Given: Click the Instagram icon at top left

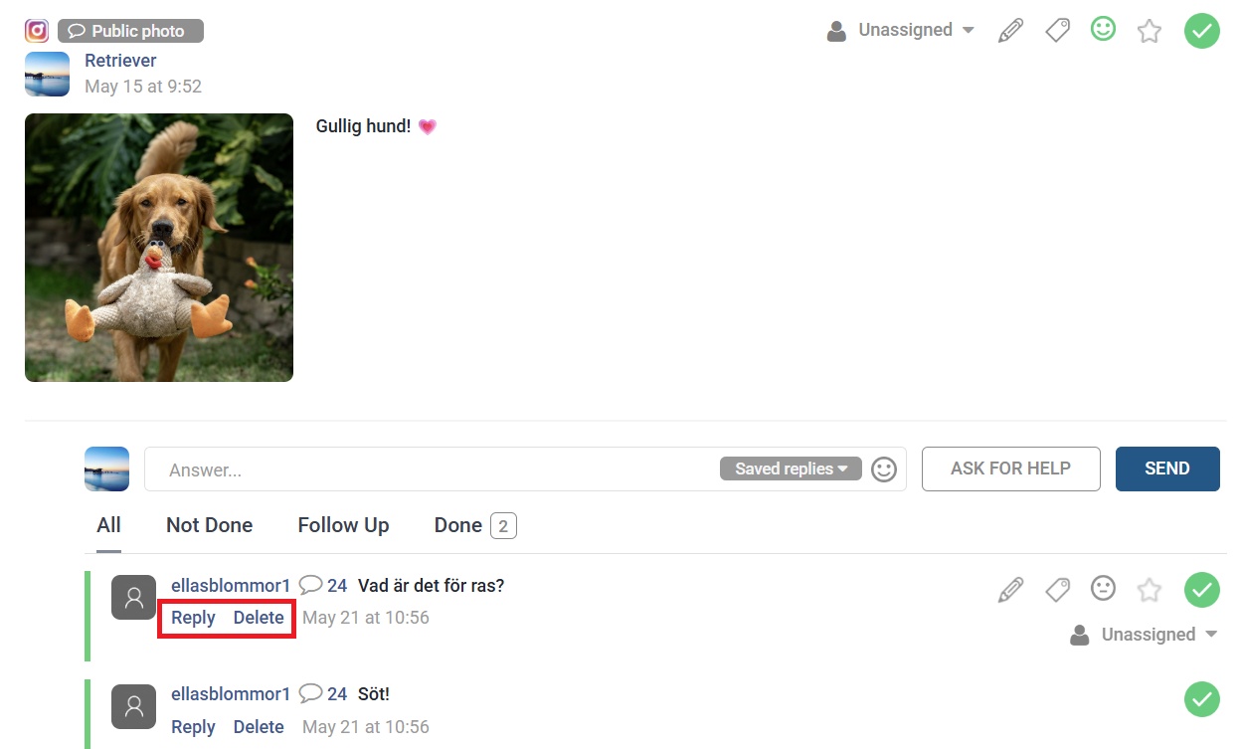Looking at the screenshot, I should (x=37, y=31).
